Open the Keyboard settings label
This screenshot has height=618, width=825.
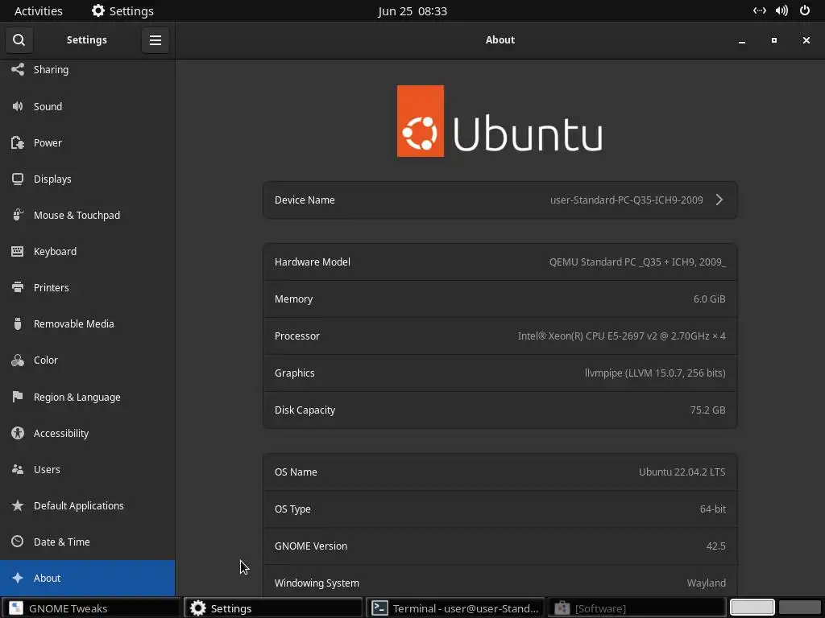[56, 251]
